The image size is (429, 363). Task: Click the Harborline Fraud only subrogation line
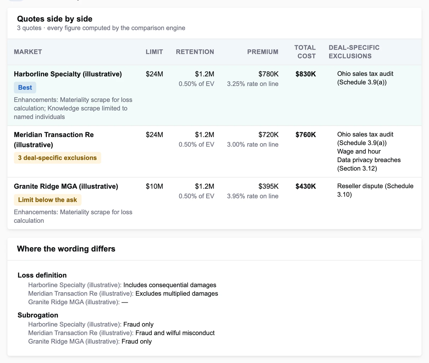coord(91,324)
